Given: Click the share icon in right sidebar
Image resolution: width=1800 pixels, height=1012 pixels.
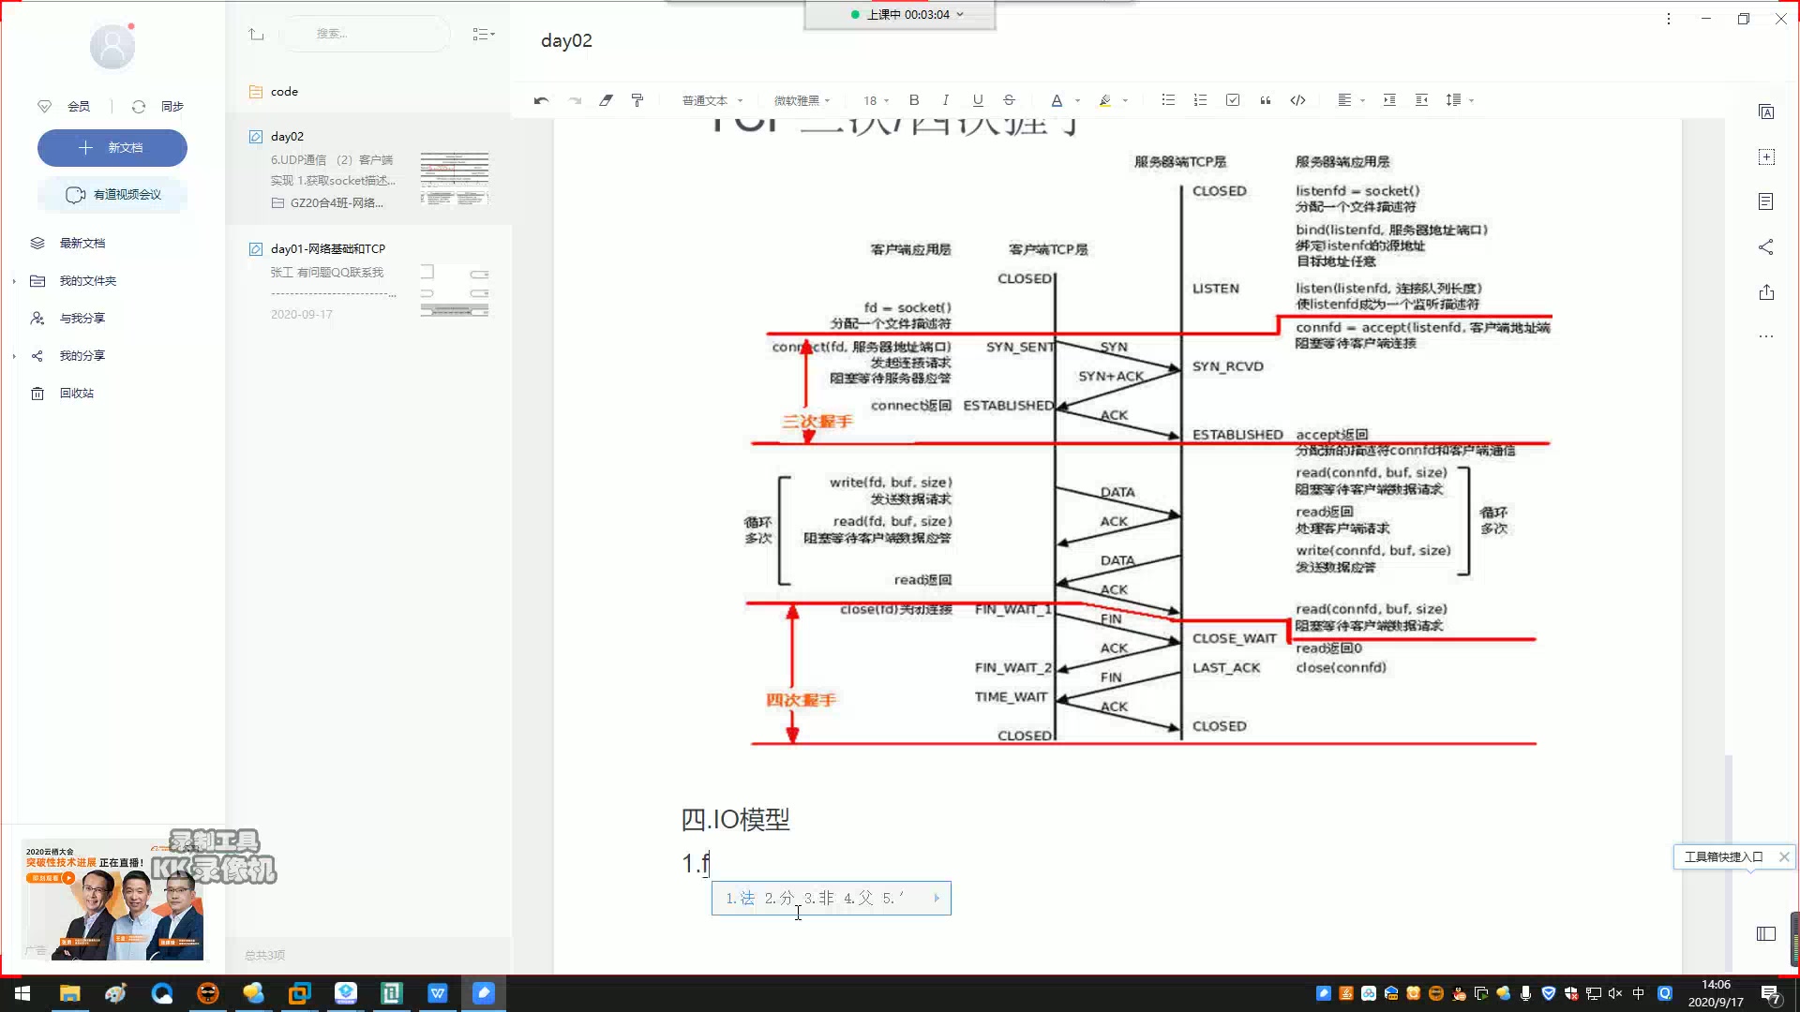Looking at the screenshot, I should coord(1766,247).
